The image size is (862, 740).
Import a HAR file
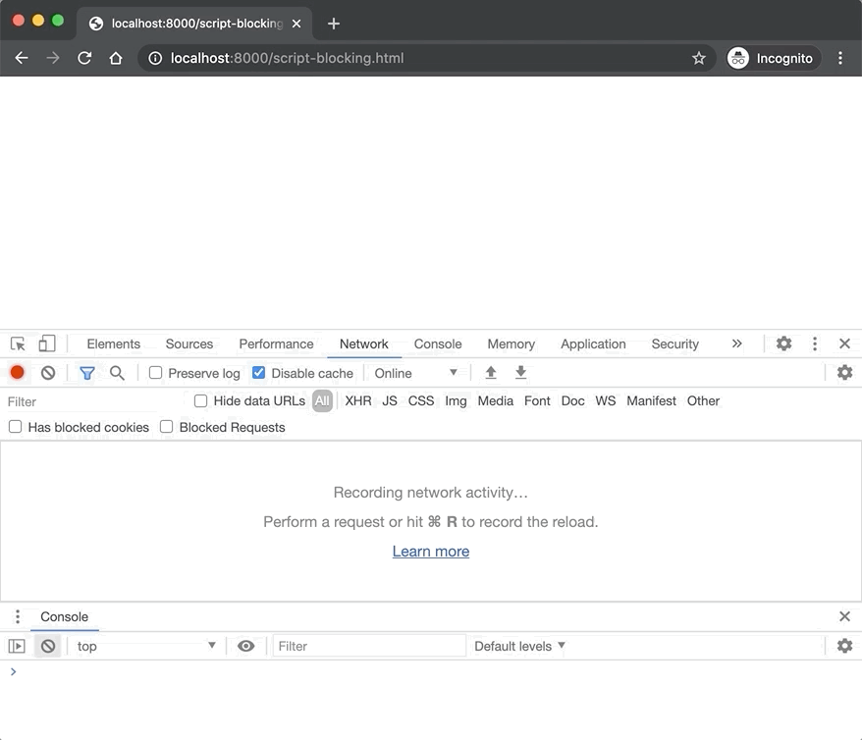point(491,372)
